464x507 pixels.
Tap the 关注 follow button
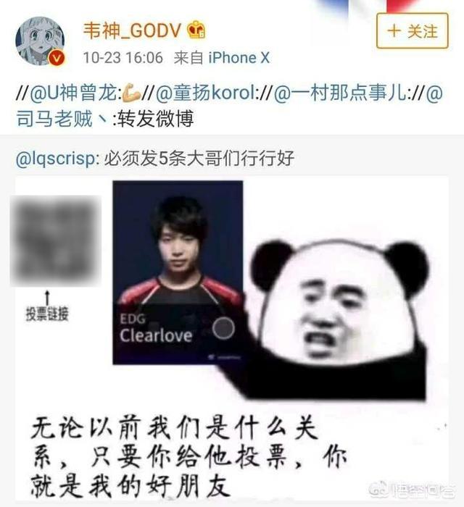coord(413,31)
